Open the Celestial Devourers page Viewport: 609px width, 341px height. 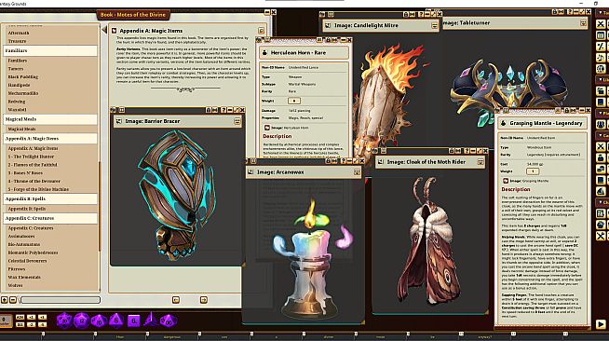click(x=27, y=261)
